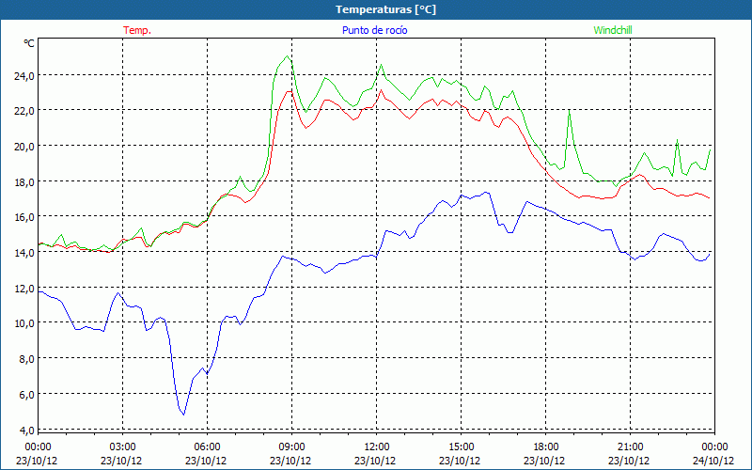Click the '12:00' time axis label
The height and width of the screenshot is (470, 752).
[377, 447]
